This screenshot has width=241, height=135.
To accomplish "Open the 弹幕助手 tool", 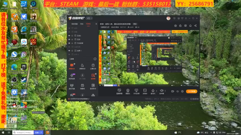I will coord(72,66).
